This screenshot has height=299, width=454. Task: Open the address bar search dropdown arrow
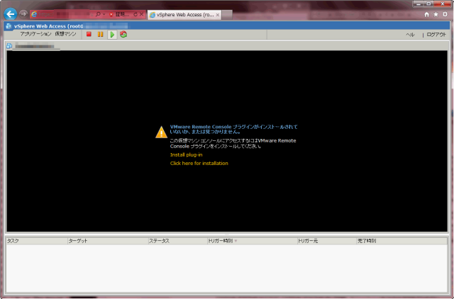pyautogui.click(x=104, y=14)
